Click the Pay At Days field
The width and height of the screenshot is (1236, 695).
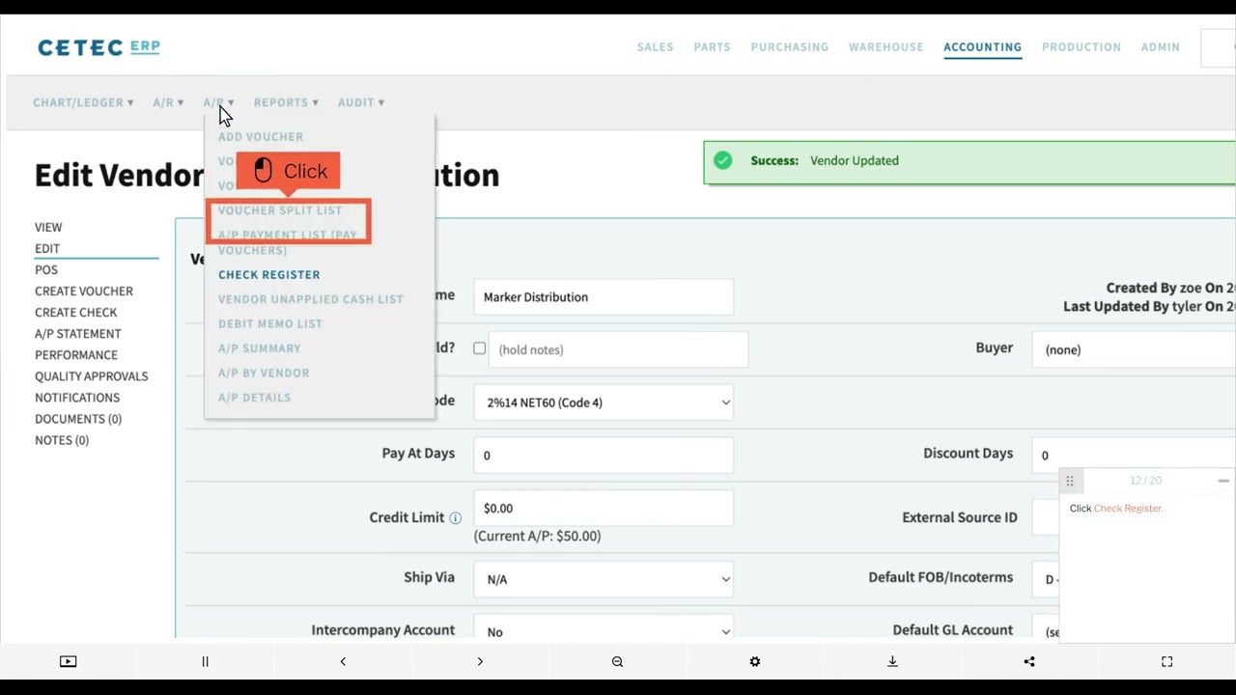(604, 455)
